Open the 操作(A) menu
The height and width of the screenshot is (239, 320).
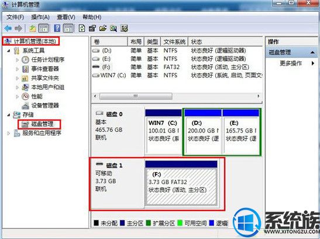(x=40, y=17)
